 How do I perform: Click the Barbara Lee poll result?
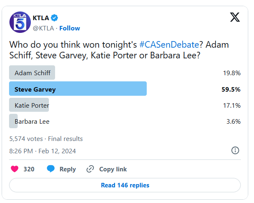point(32,121)
